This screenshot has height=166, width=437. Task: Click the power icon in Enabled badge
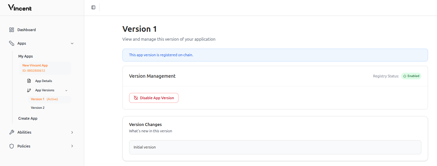[x=405, y=76]
